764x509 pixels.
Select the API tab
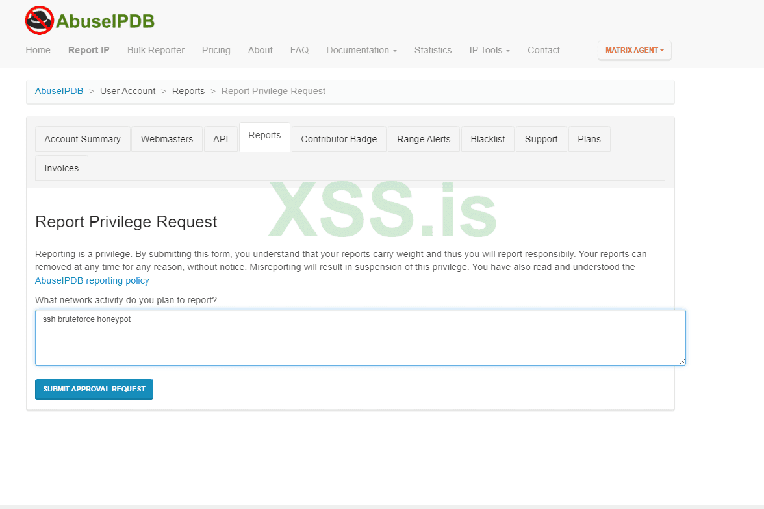tap(221, 139)
